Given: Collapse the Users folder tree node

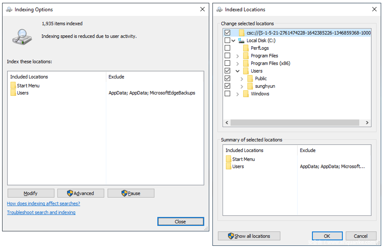Looking at the screenshot, I should click(x=237, y=71).
